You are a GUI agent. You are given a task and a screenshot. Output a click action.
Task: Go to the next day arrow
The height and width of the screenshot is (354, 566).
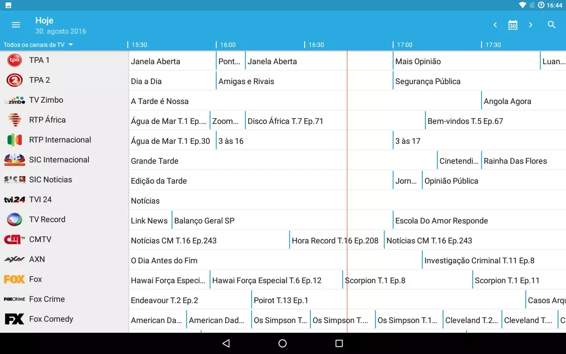(x=531, y=25)
